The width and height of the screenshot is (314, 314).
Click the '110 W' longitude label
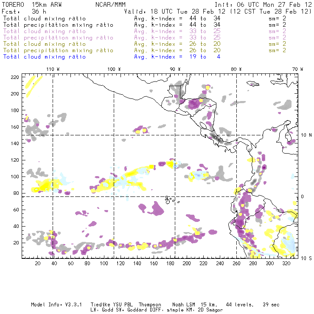coord(53,69)
